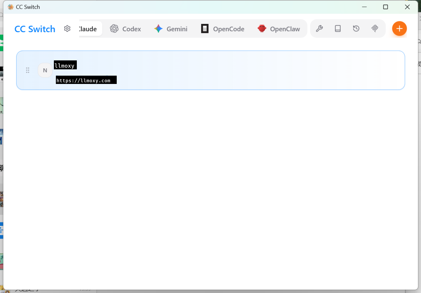Viewport: 421px width, 293px height.
Task: Click the CC Switch icon in title bar
Action: [x=11, y=7]
